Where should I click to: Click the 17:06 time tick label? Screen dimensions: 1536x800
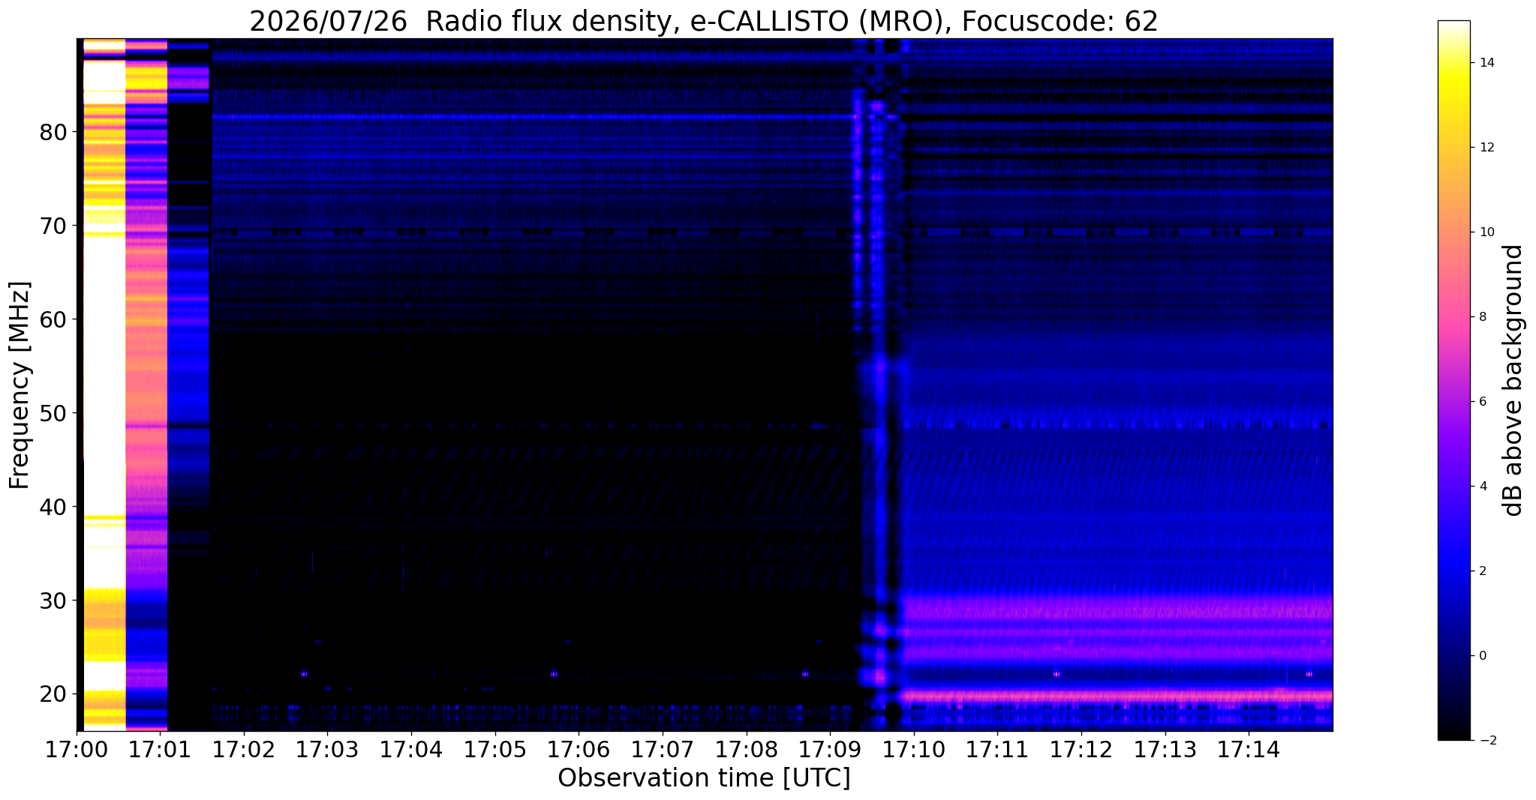[x=579, y=749]
